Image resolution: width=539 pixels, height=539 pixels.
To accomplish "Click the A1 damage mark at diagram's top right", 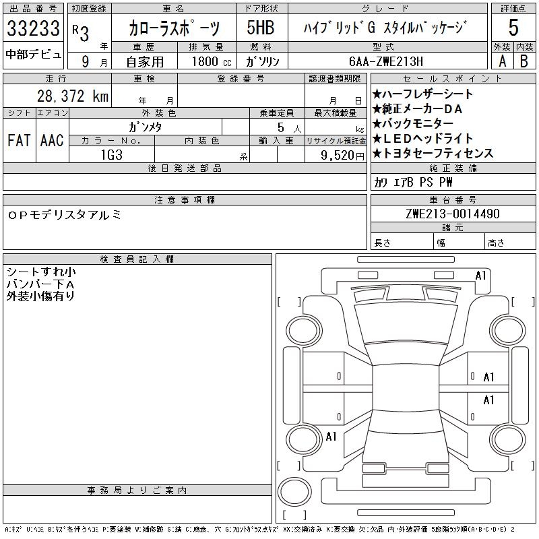I will tap(480, 276).
